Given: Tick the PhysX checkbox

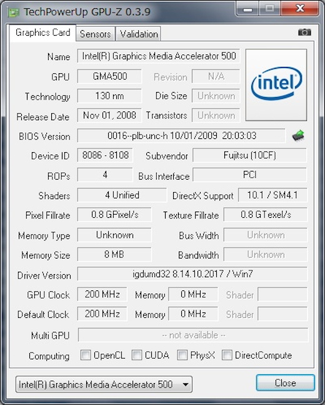Looking at the screenshot, I should [x=182, y=355].
